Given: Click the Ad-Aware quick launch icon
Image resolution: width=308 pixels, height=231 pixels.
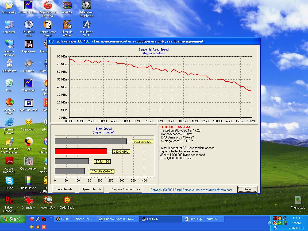Looking at the screenshot, I should 32,219.
